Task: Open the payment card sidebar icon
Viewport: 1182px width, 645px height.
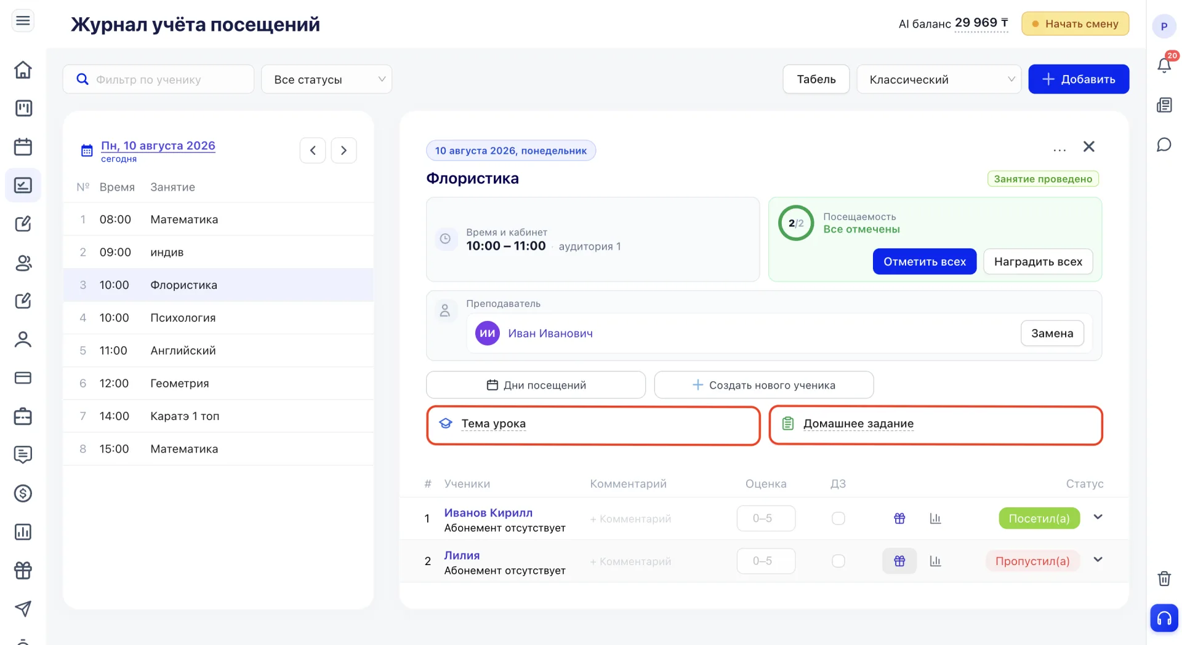Action: (23, 378)
